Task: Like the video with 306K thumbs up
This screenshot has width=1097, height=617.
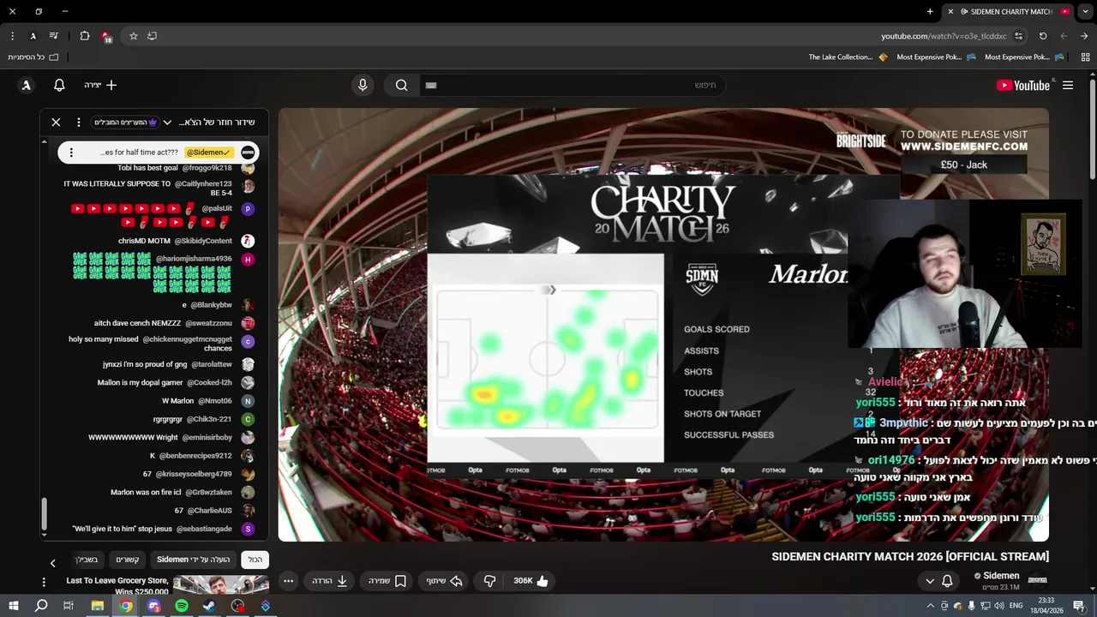Action: tap(531, 581)
